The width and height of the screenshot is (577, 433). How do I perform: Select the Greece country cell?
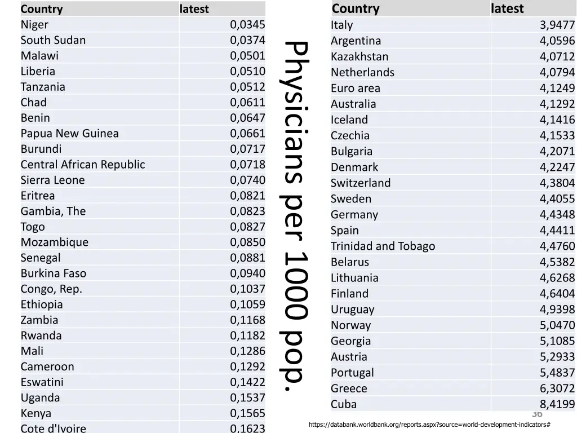pyautogui.click(x=410, y=388)
